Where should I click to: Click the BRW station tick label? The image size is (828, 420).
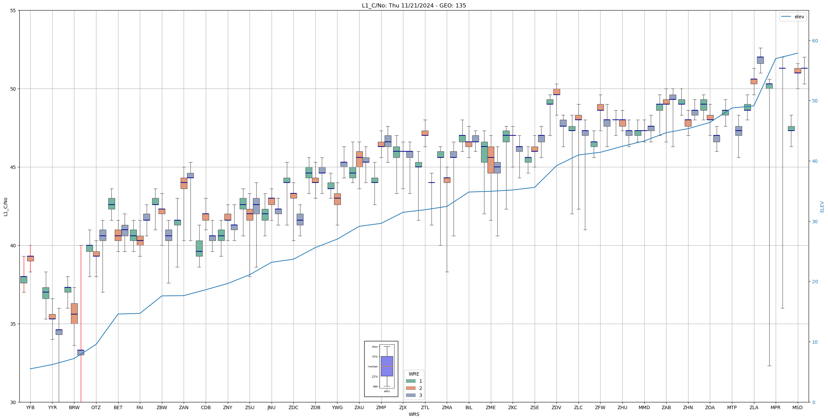[74, 407]
